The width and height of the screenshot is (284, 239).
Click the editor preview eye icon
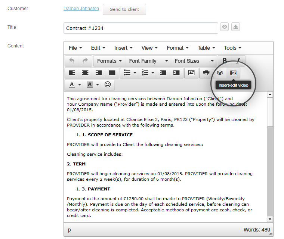click(x=220, y=73)
